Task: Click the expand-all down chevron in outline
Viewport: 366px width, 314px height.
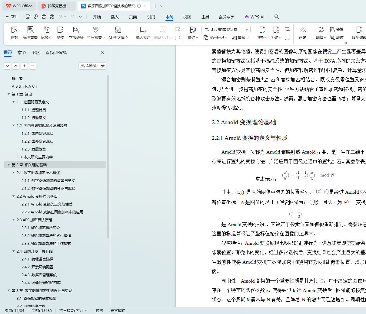Action: (x=7, y=66)
